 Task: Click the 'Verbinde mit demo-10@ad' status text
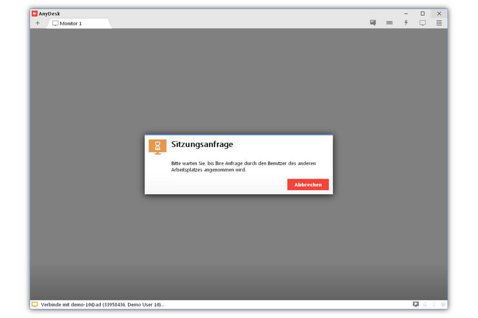coord(102,305)
